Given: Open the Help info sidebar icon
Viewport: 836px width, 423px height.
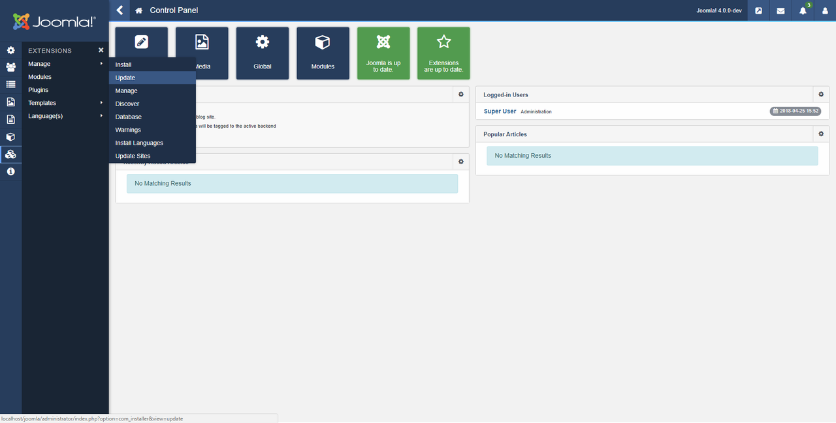Looking at the screenshot, I should pyautogui.click(x=10, y=171).
